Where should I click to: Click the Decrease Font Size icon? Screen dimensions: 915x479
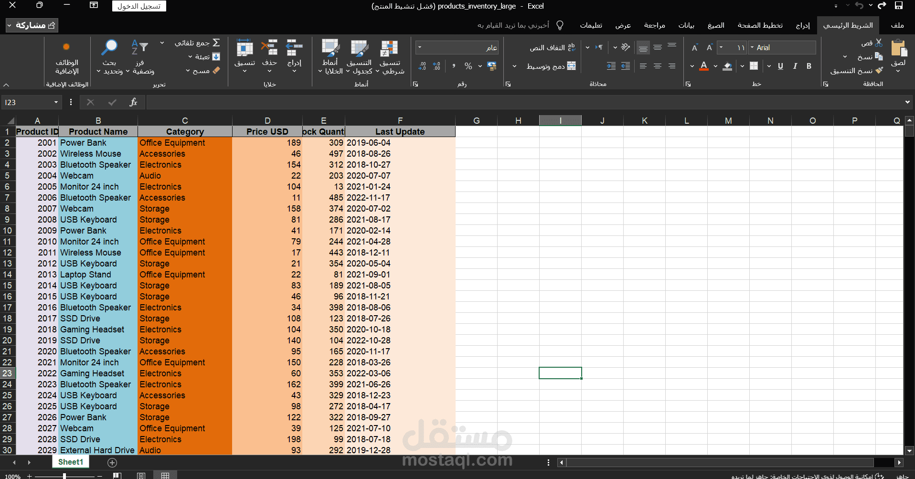pos(695,47)
